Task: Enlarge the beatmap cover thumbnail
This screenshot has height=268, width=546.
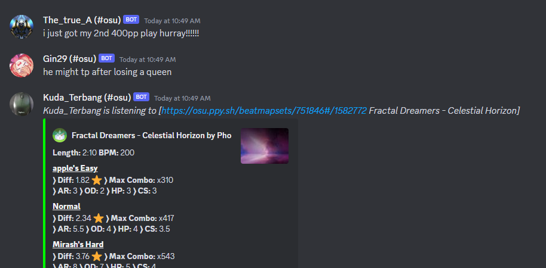Action: click(x=265, y=146)
